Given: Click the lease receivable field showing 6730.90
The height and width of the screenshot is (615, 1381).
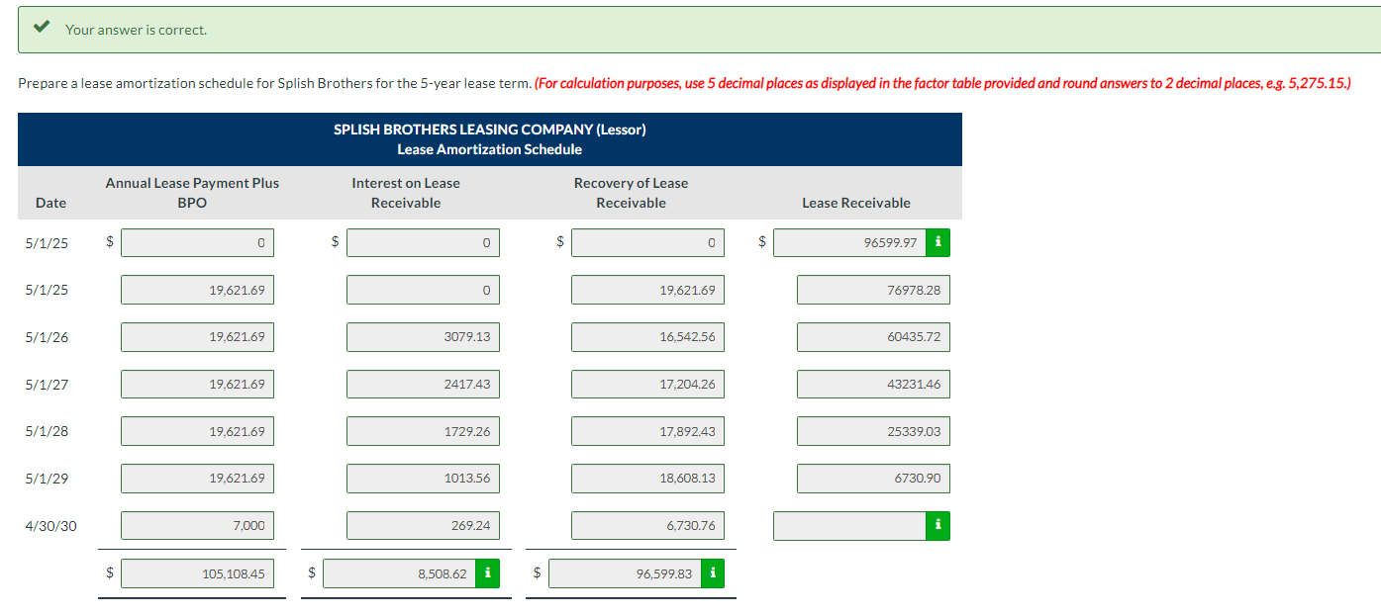Looking at the screenshot, I should 873,479.
